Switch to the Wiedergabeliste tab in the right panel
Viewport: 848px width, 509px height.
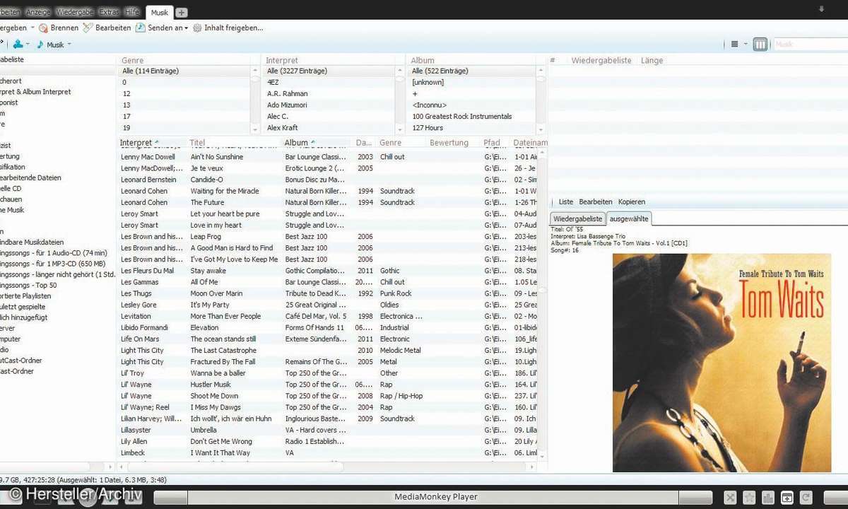coord(577,218)
